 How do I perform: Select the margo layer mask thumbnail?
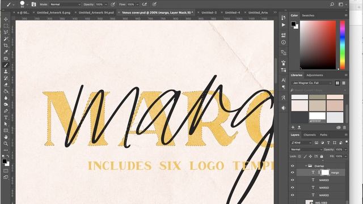pos(325,172)
